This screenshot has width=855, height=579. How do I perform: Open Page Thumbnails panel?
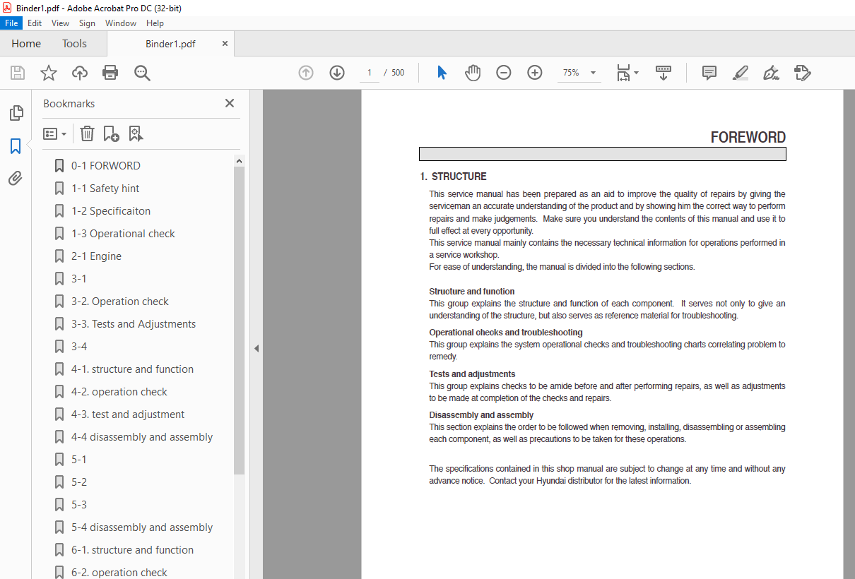16,113
